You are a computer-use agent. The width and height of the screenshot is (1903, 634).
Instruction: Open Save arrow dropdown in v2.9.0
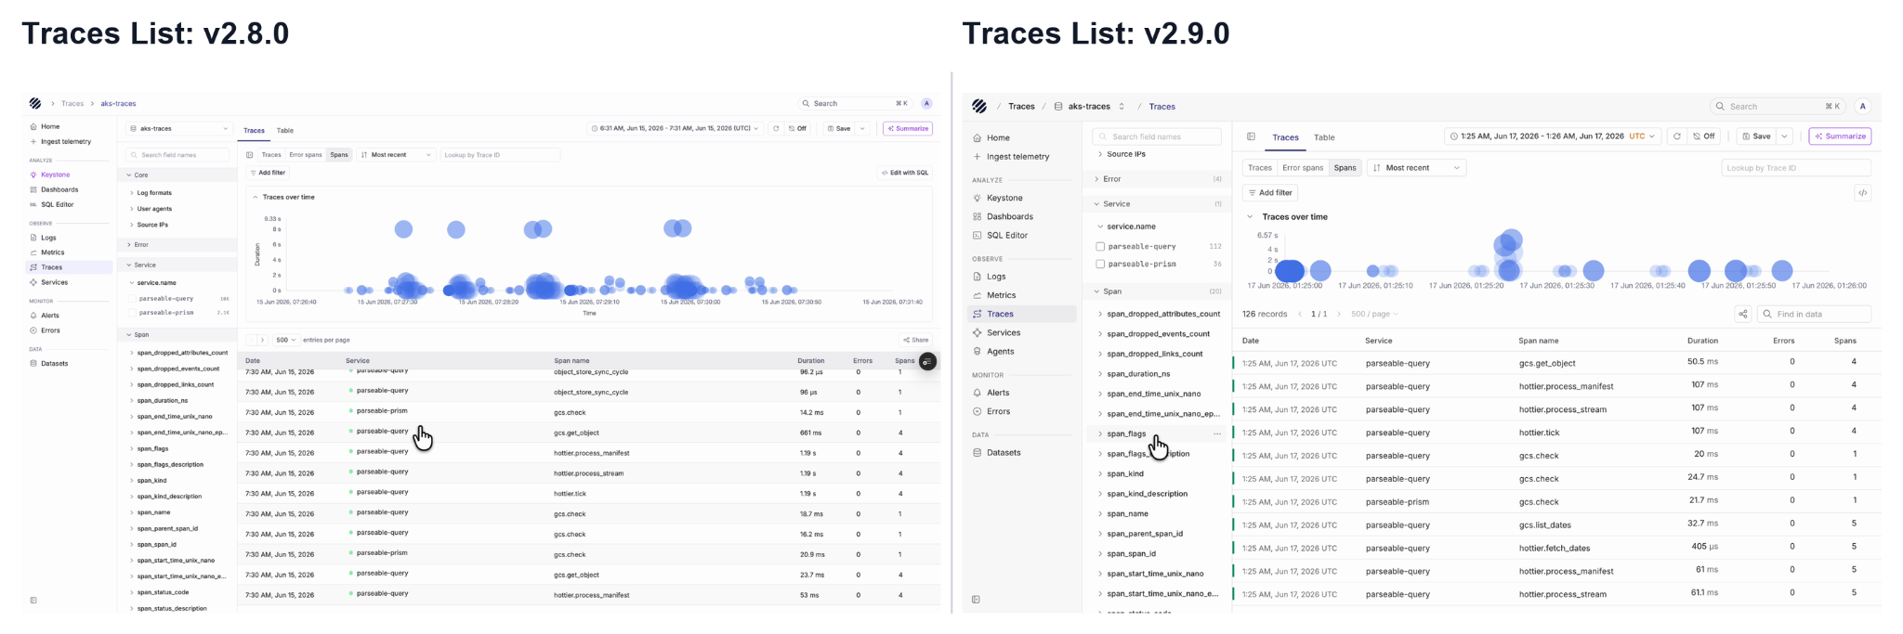click(1784, 136)
